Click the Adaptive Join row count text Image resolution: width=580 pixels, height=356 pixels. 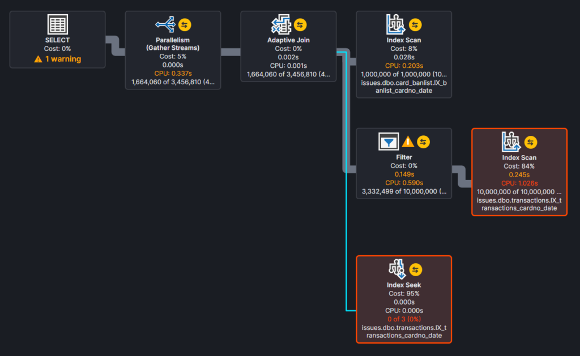288,74
